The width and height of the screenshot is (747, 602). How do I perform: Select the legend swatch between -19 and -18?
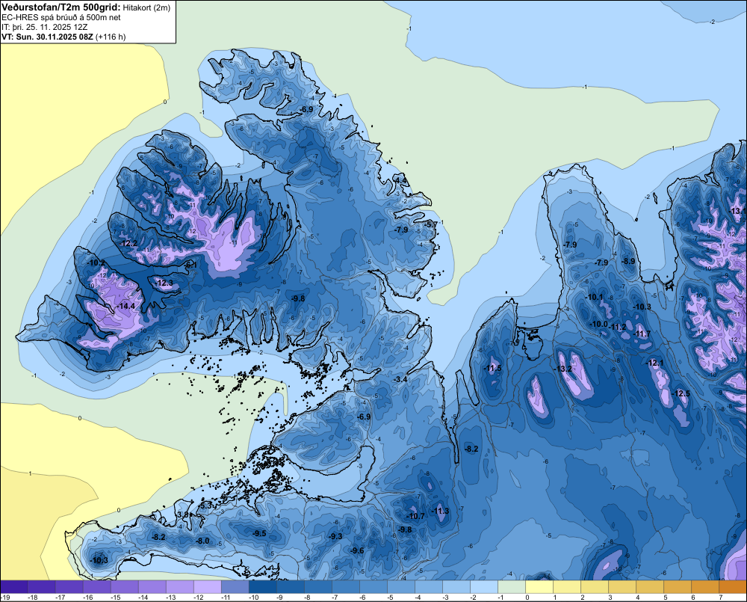pos(13,586)
